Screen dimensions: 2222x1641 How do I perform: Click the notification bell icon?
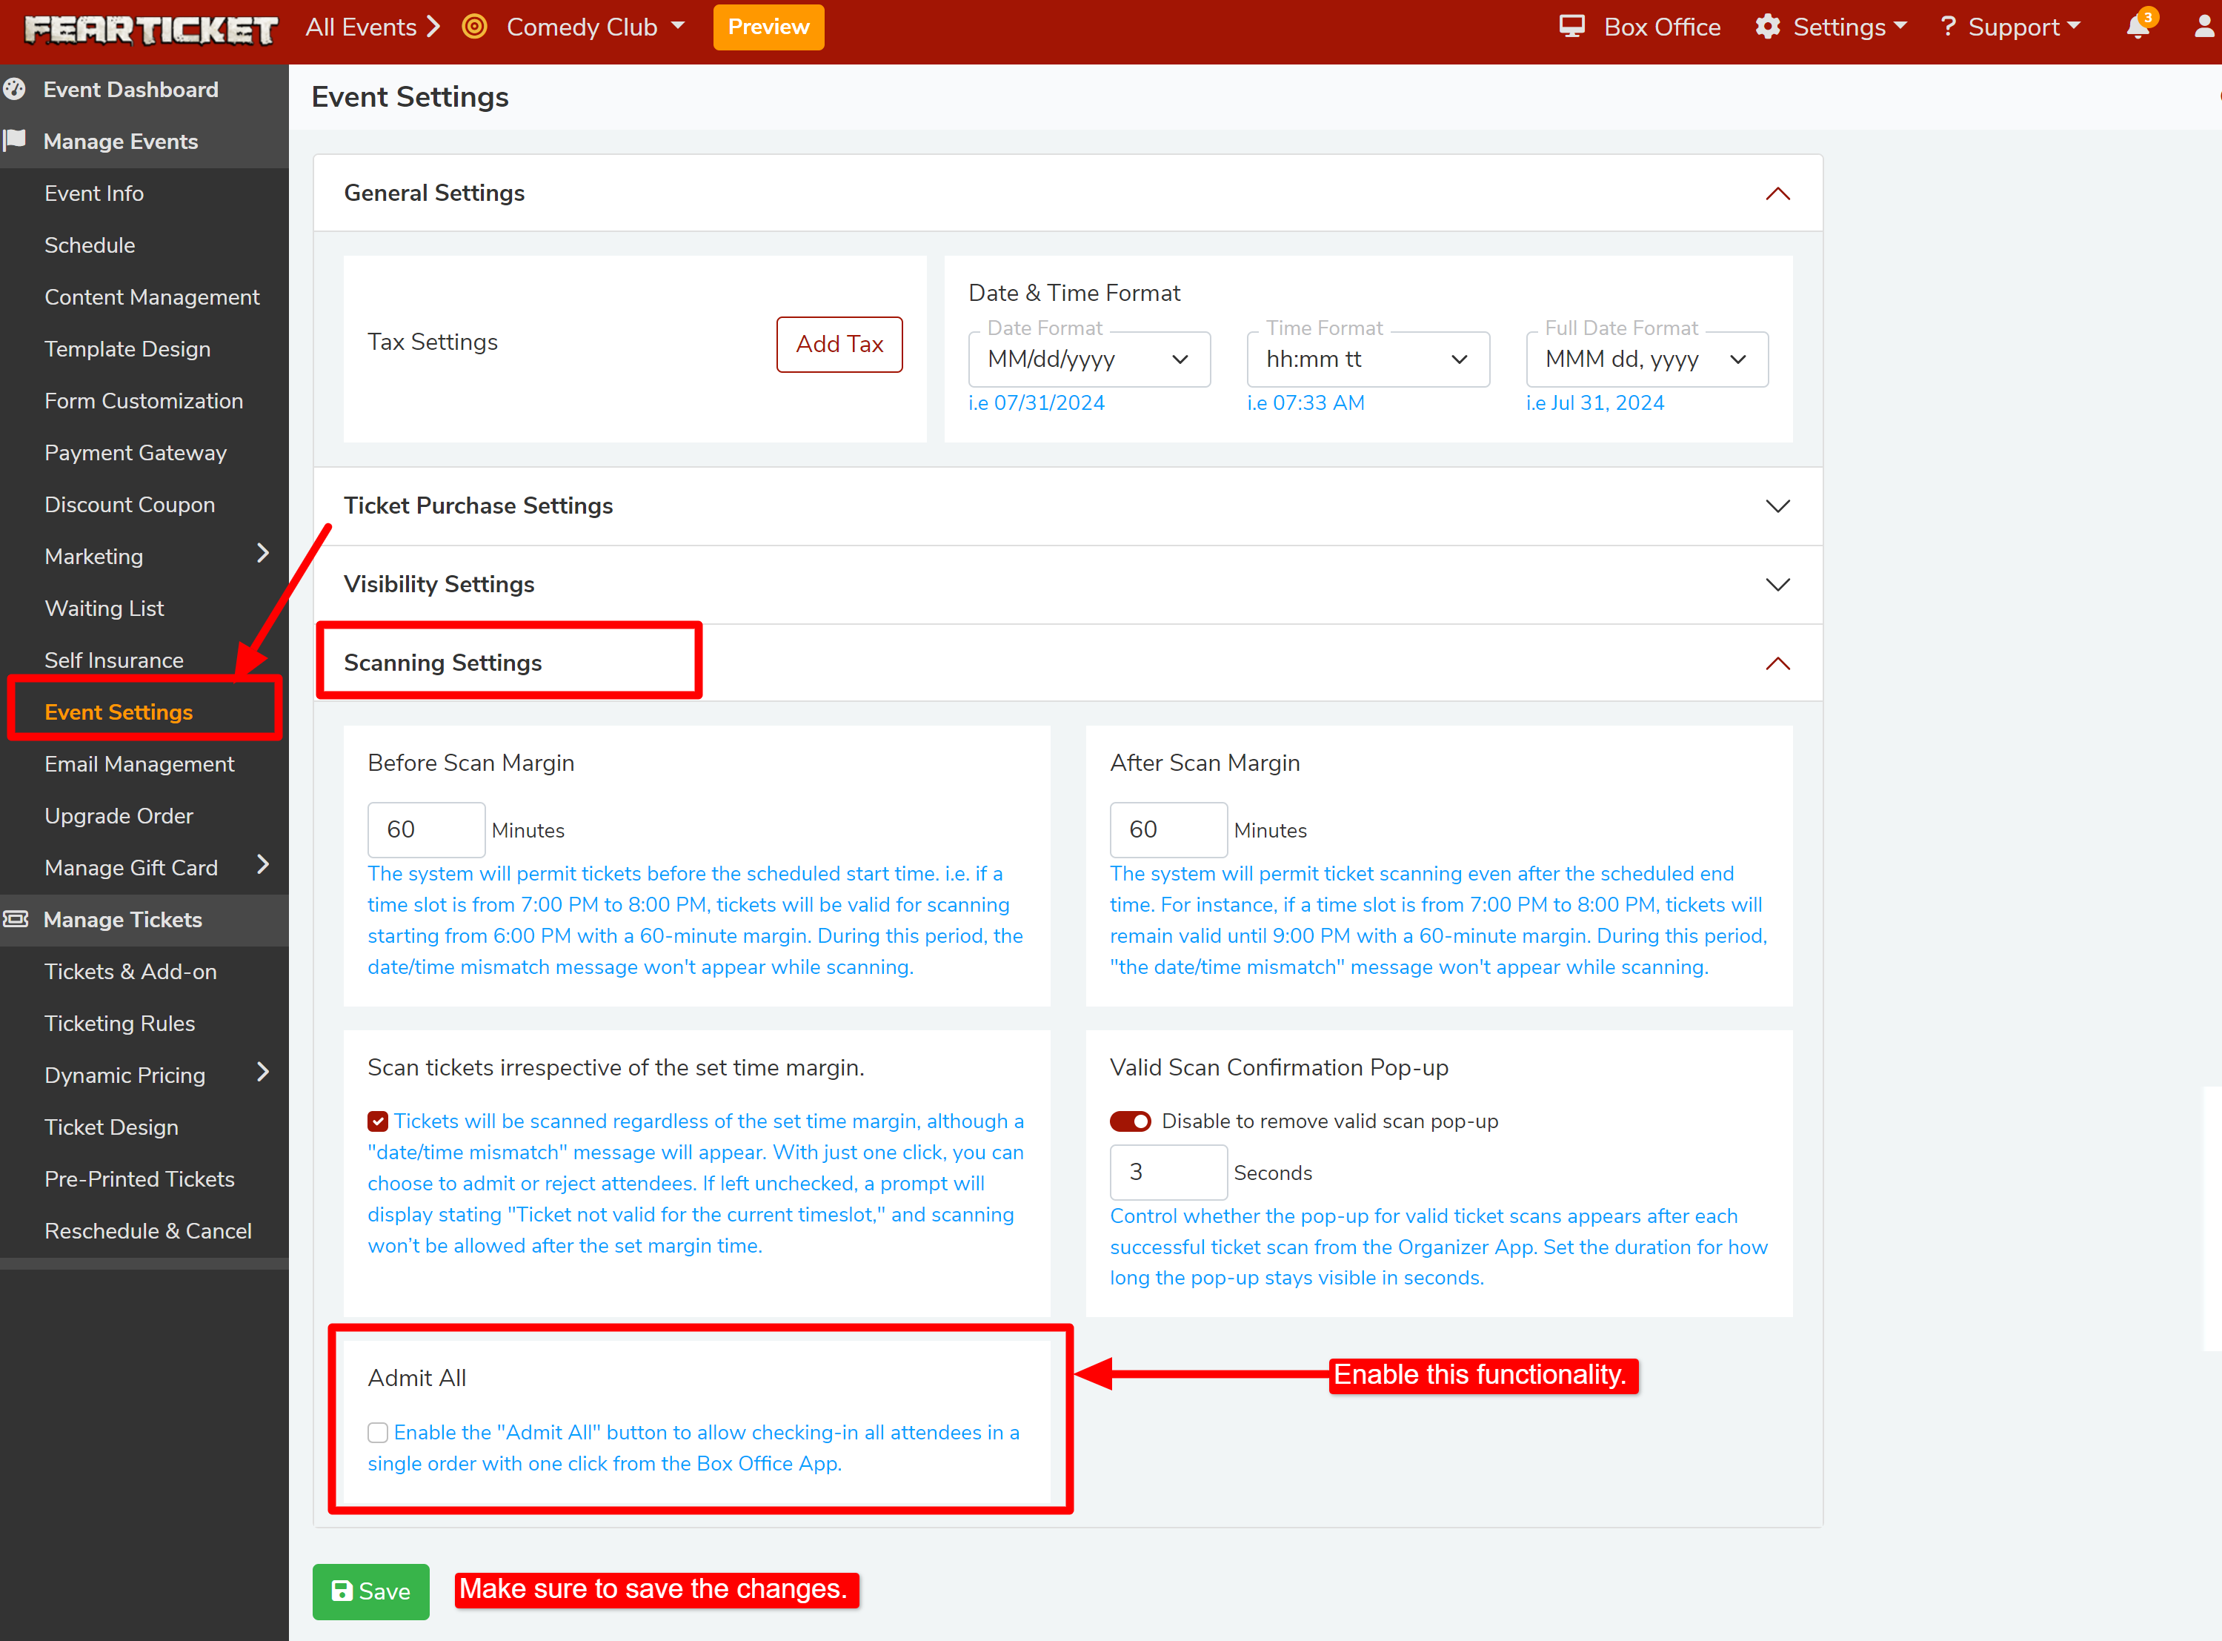click(x=2138, y=28)
